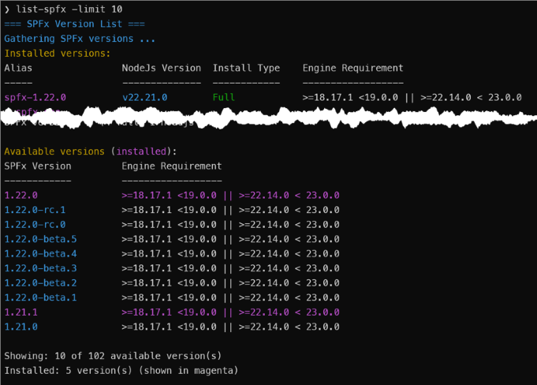This screenshot has width=537, height=385.
Task: Click the spfx-1.22.0 alias entry
Action: point(35,98)
